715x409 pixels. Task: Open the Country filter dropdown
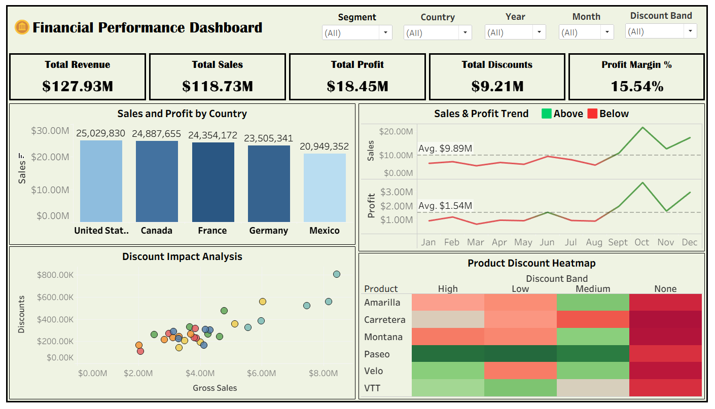pyautogui.click(x=438, y=32)
